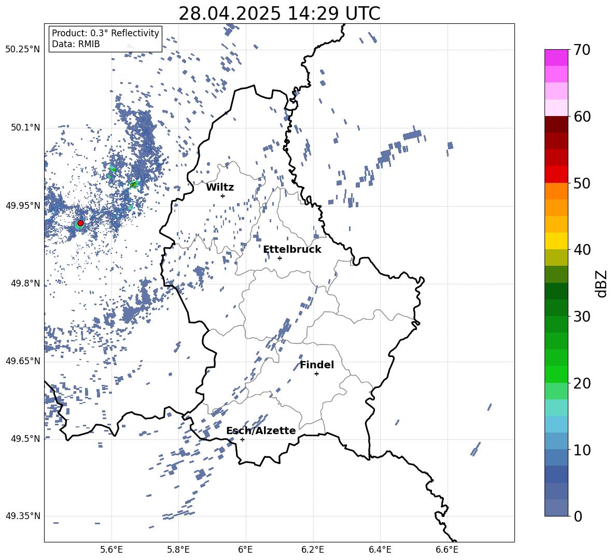This screenshot has height=560, width=614.
Task: Click the bright red colorbar segment above 50
Action: pyautogui.click(x=556, y=175)
